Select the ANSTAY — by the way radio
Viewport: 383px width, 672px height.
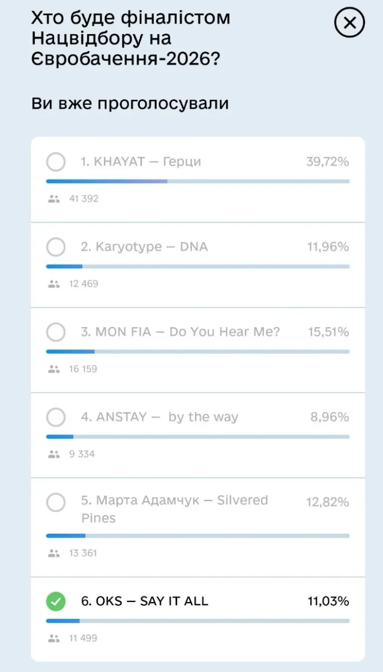coord(56,417)
